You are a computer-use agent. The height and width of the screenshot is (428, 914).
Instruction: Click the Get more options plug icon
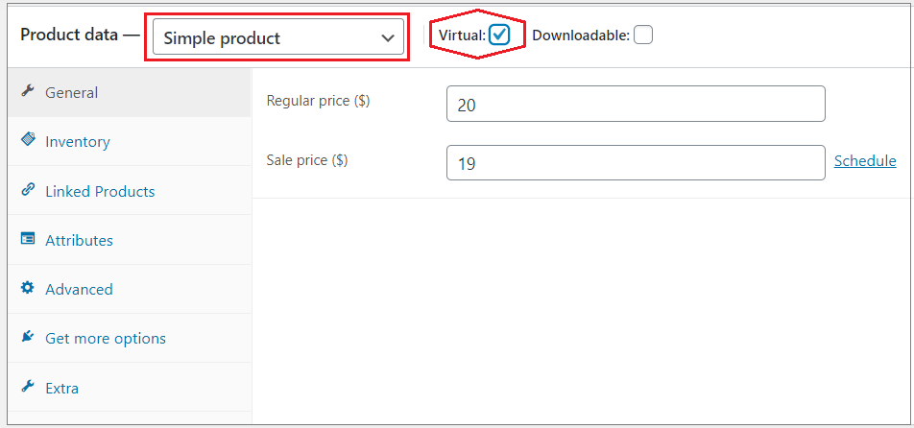click(27, 337)
